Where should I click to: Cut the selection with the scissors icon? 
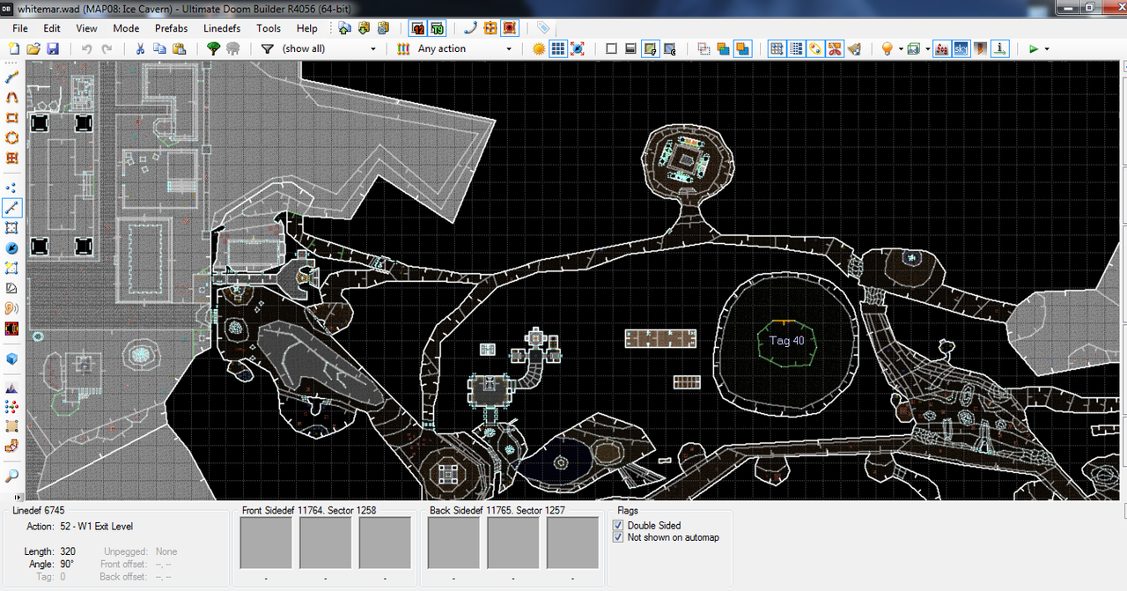tap(139, 48)
